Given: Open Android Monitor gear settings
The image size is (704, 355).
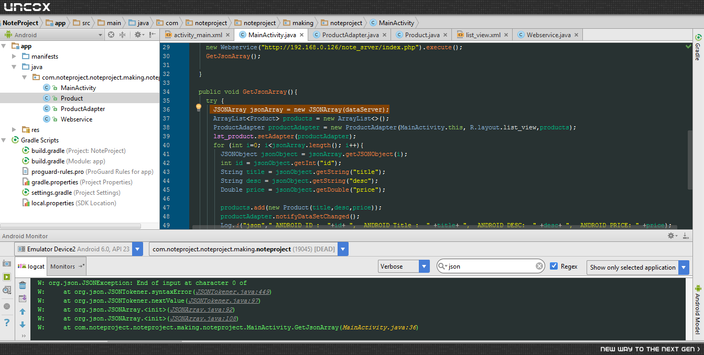Looking at the screenshot, I should 671,236.
